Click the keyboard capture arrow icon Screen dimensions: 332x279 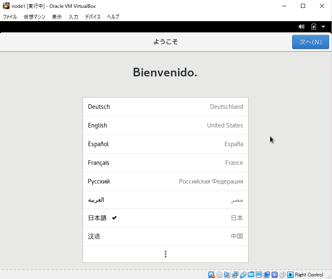click(x=290, y=275)
